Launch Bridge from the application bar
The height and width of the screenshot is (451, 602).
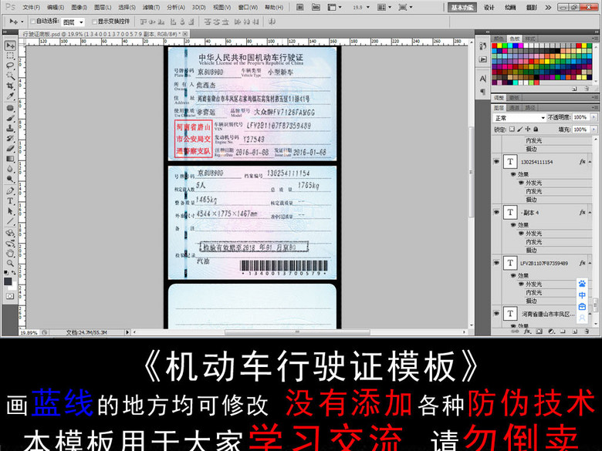click(x=300, y=7)
